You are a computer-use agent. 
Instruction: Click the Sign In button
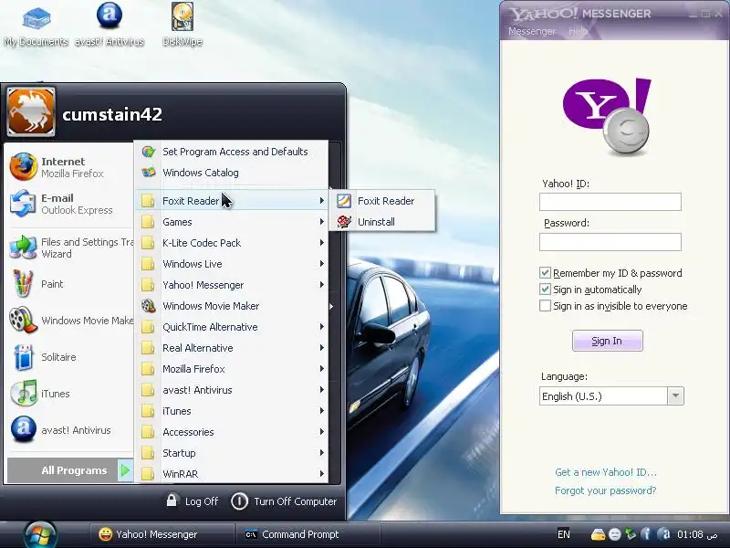click(607, 341)
